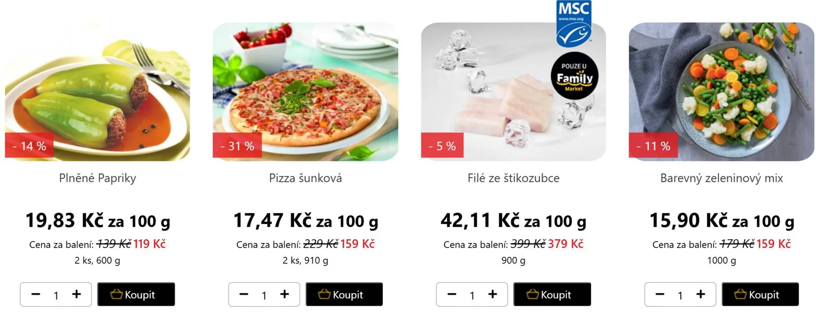
Task: View the vegetable mix plate image
Action: tap(721, 92)
